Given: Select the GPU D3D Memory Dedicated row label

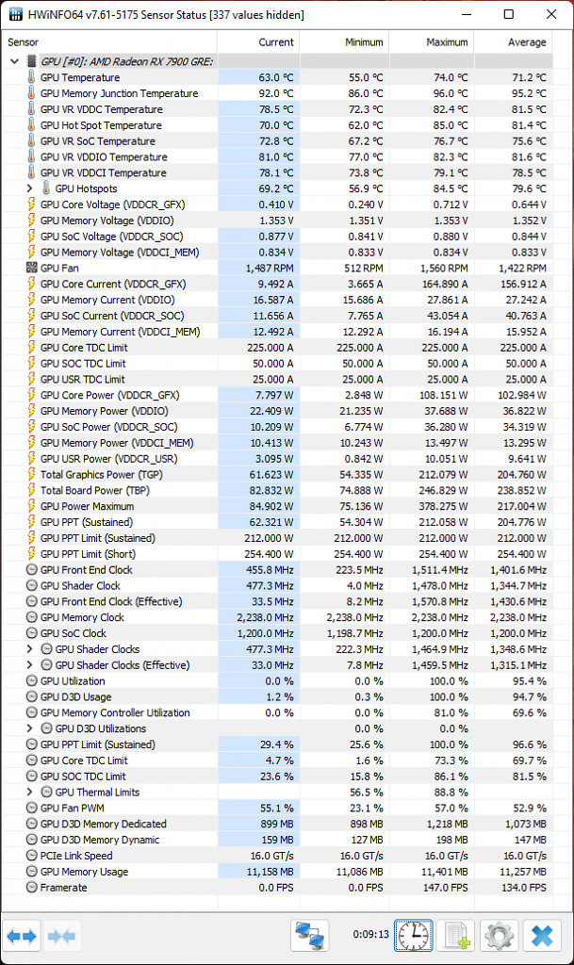Looking at the screenshot, I should (104, 824).
